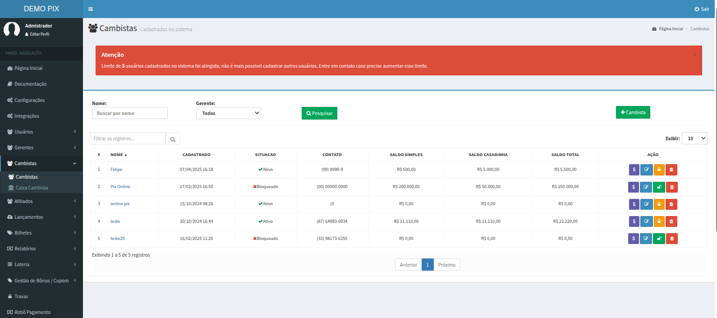Dismiss the red Atenção alert

(694, 55)
